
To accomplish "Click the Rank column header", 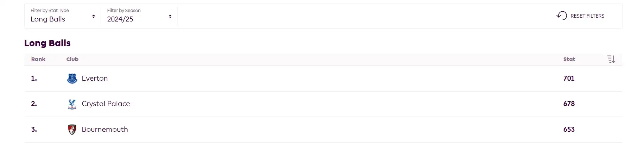I will 38,59.
